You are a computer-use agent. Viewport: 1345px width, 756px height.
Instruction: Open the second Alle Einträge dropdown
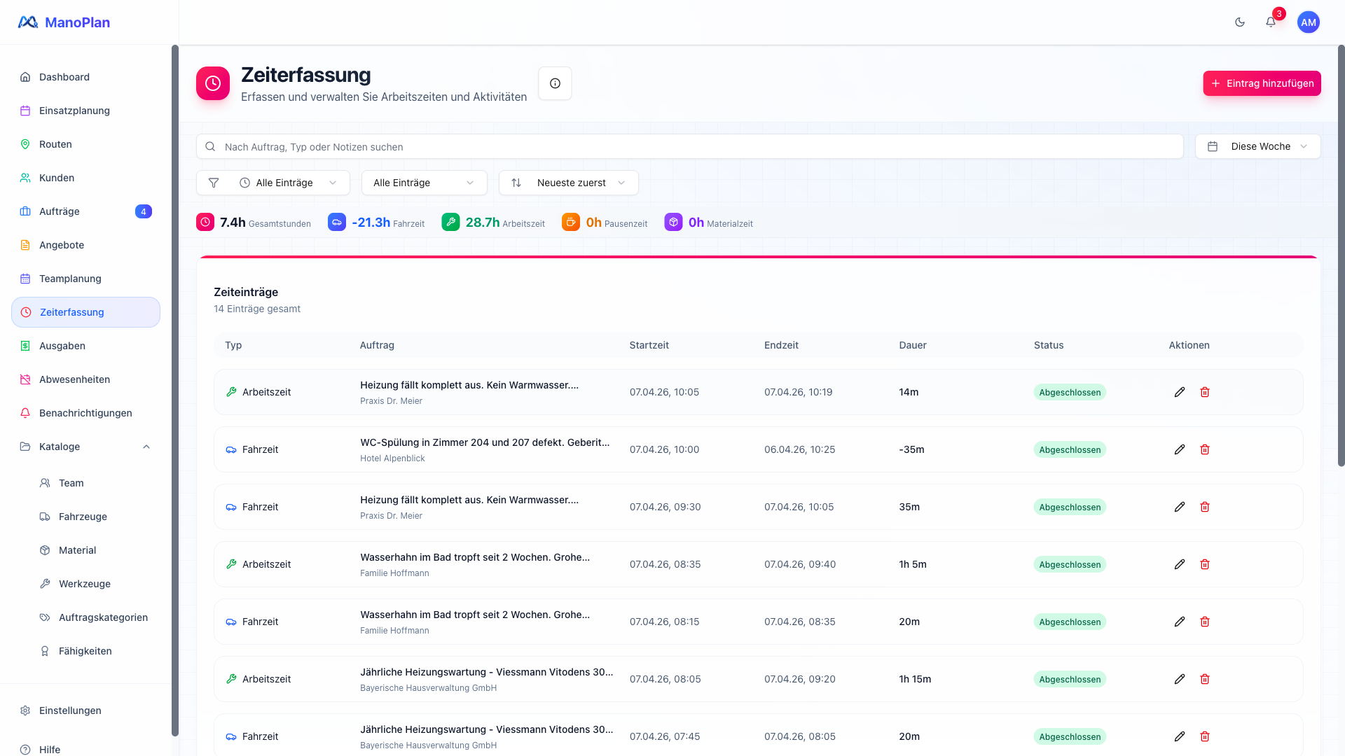pos(424,183)
